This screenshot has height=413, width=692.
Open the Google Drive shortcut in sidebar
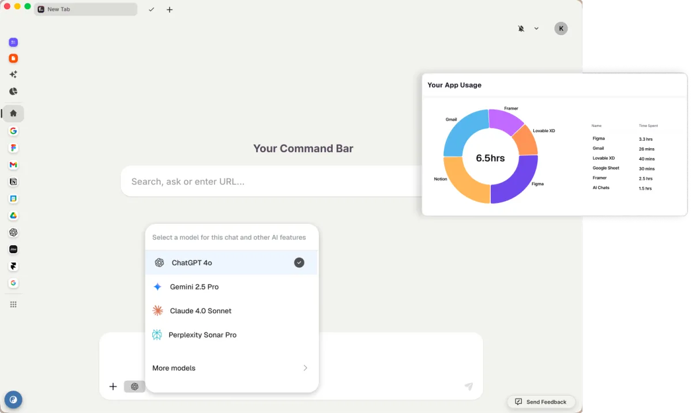coord(13,216)
